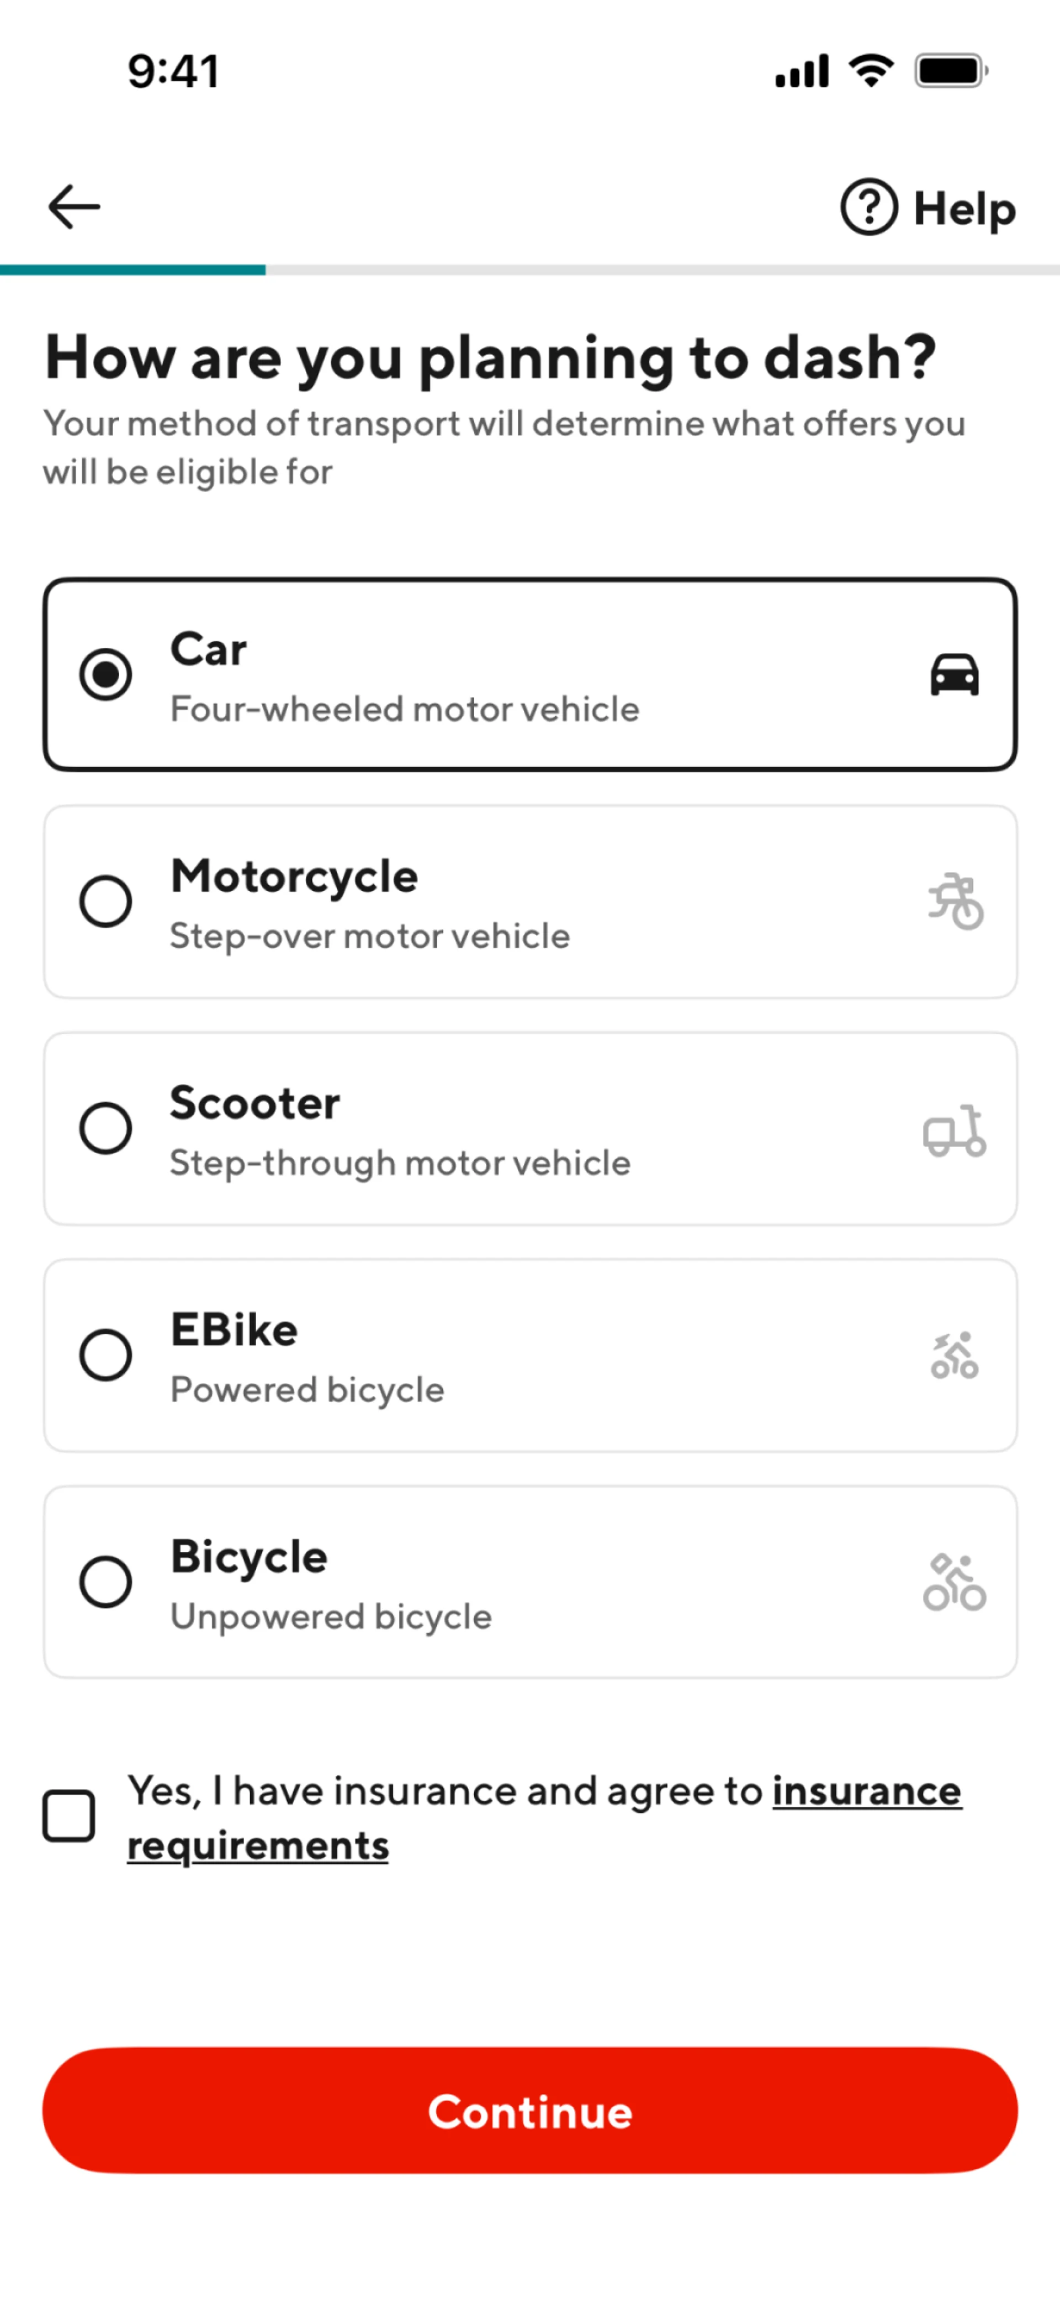Tap the scooter icon
The image size is (1060, 2305).
(955, 1130)
